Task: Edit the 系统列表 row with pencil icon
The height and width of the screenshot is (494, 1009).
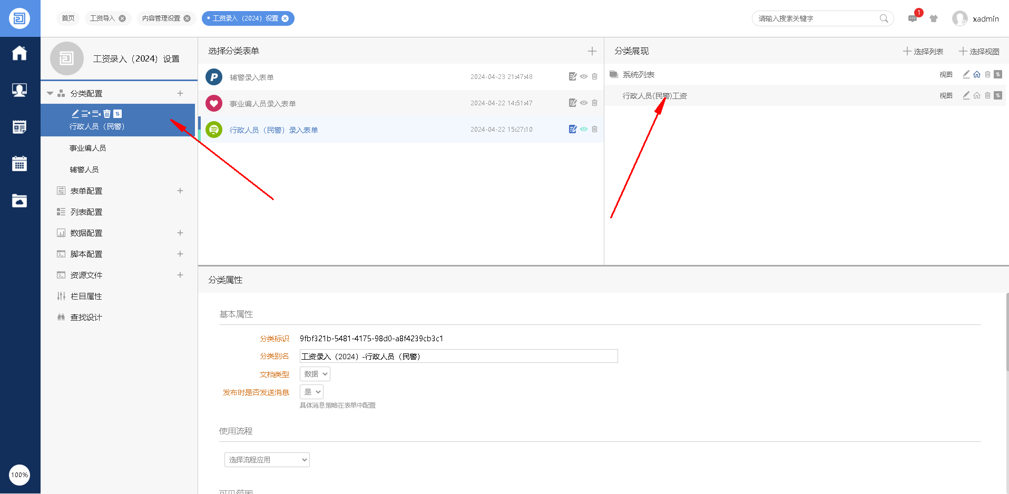Action: click(966, 74)
